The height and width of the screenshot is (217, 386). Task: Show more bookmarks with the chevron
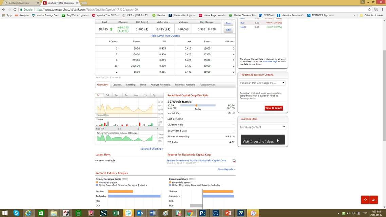pyautogui.click(x=354, y=15)
